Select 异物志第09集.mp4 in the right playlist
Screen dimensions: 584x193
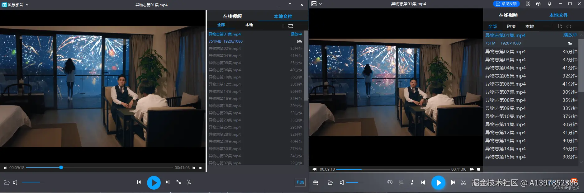coord(531,108)
